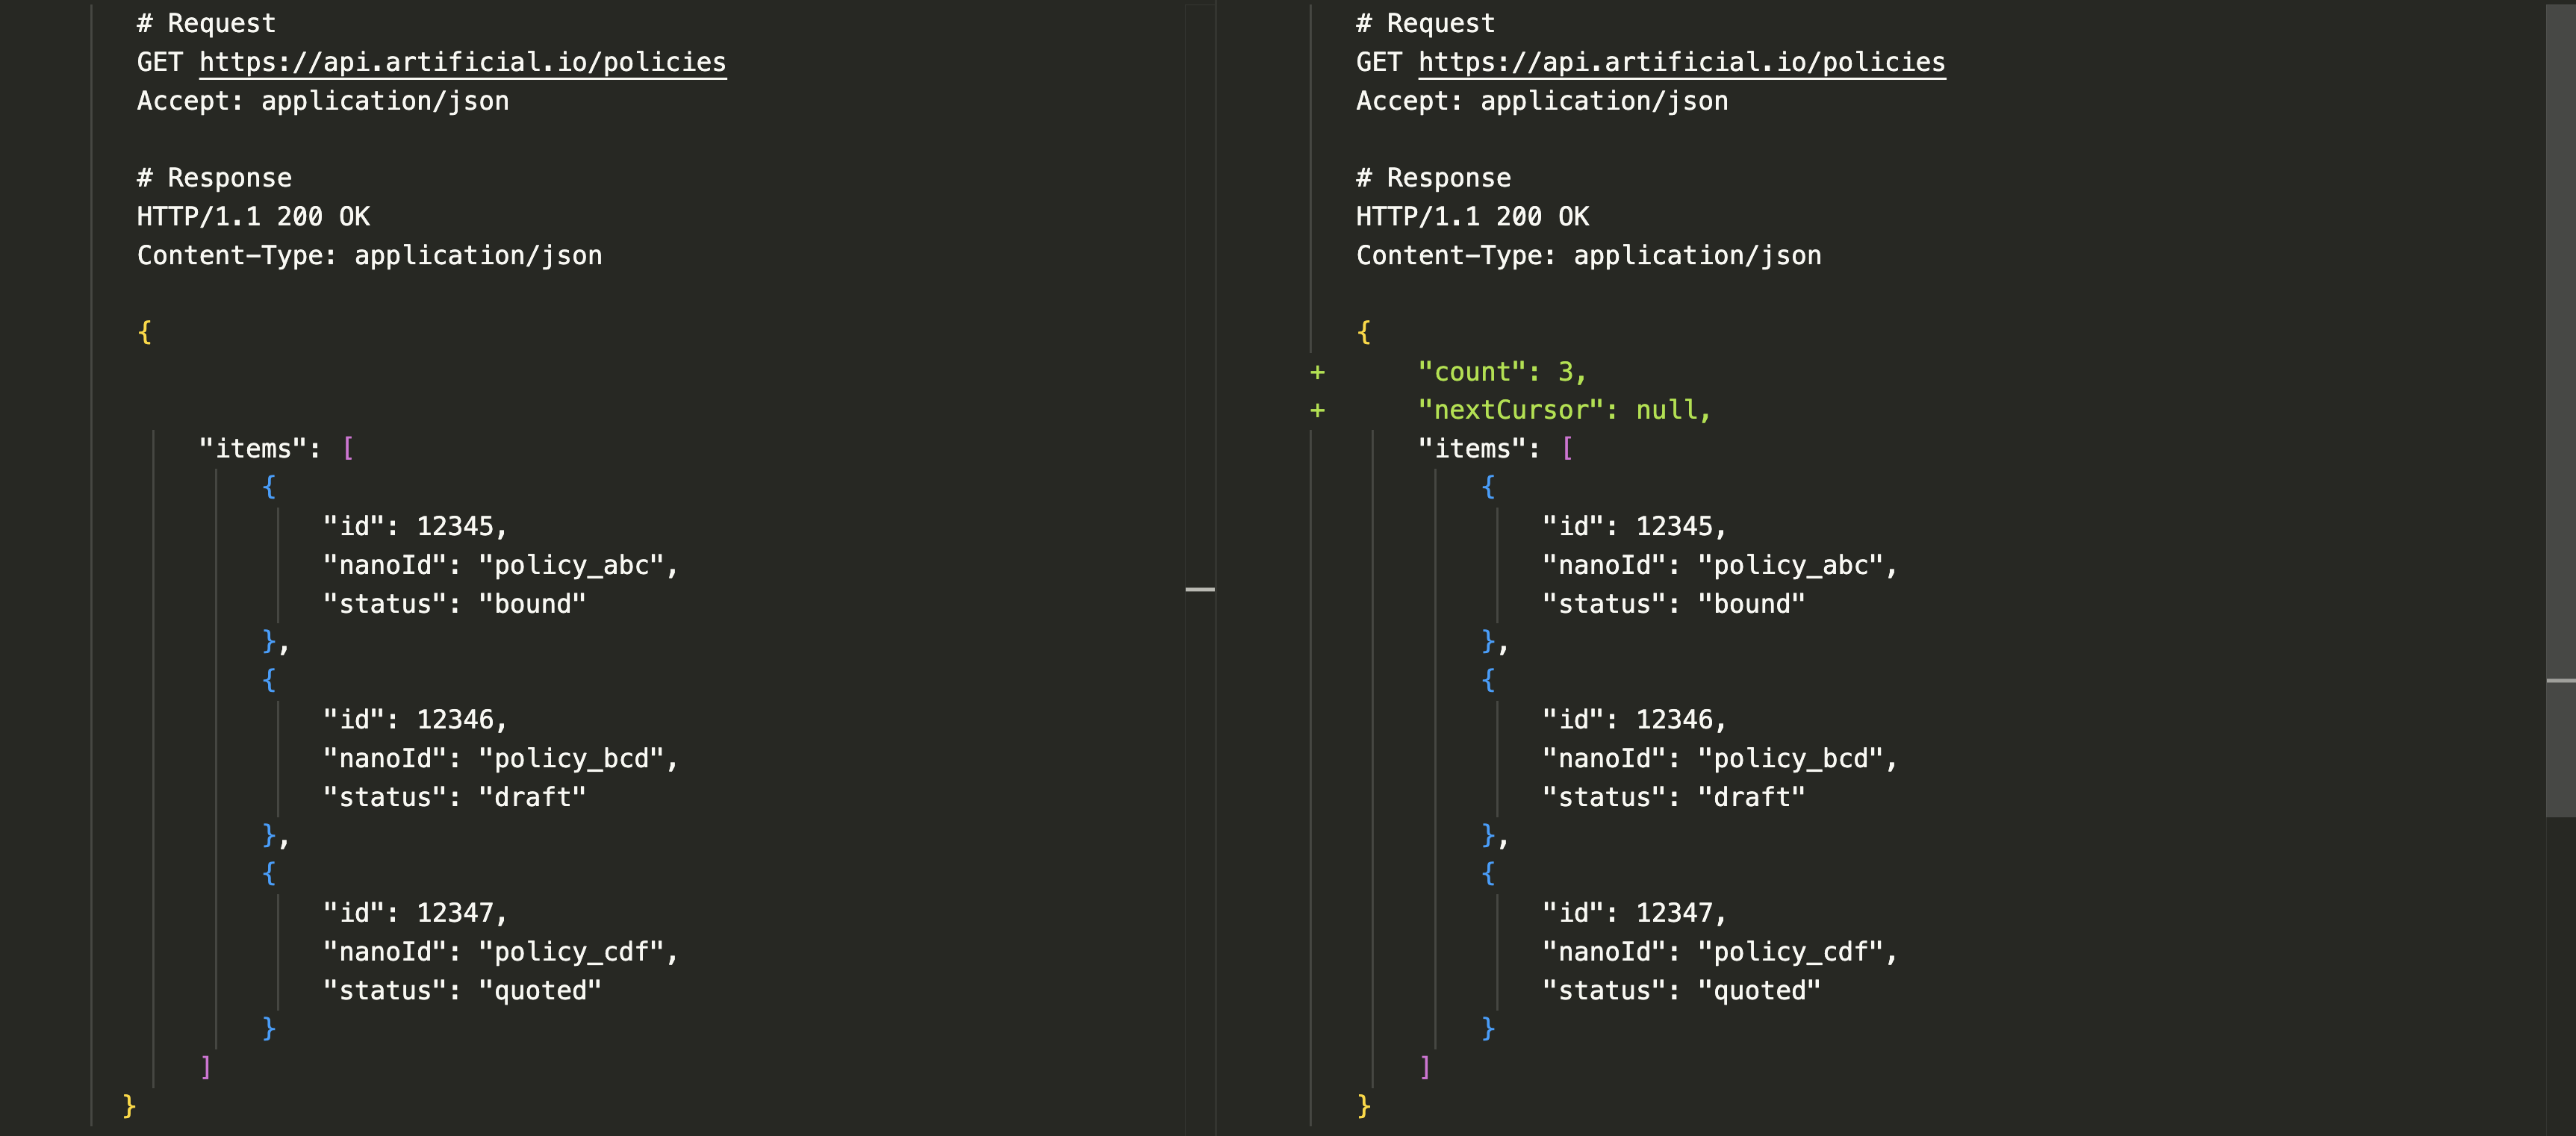Click "items": [ in the right pane

(x=1496, y=449)
